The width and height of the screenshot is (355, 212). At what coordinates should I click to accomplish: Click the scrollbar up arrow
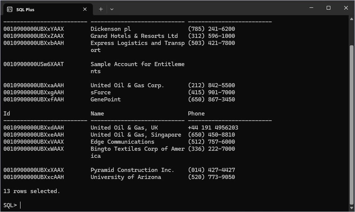click(x=352, y=19)
